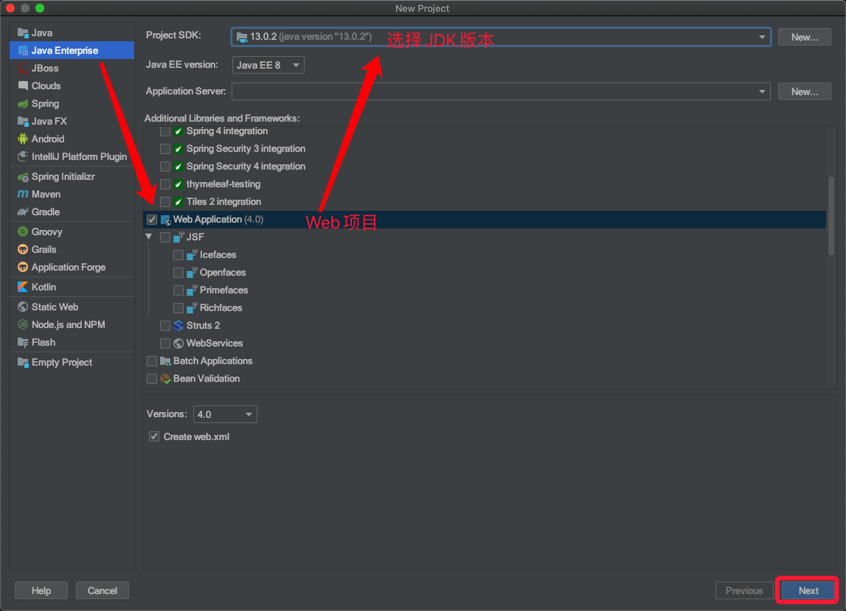Click the Application Forge icon

(x=23, y=268)
